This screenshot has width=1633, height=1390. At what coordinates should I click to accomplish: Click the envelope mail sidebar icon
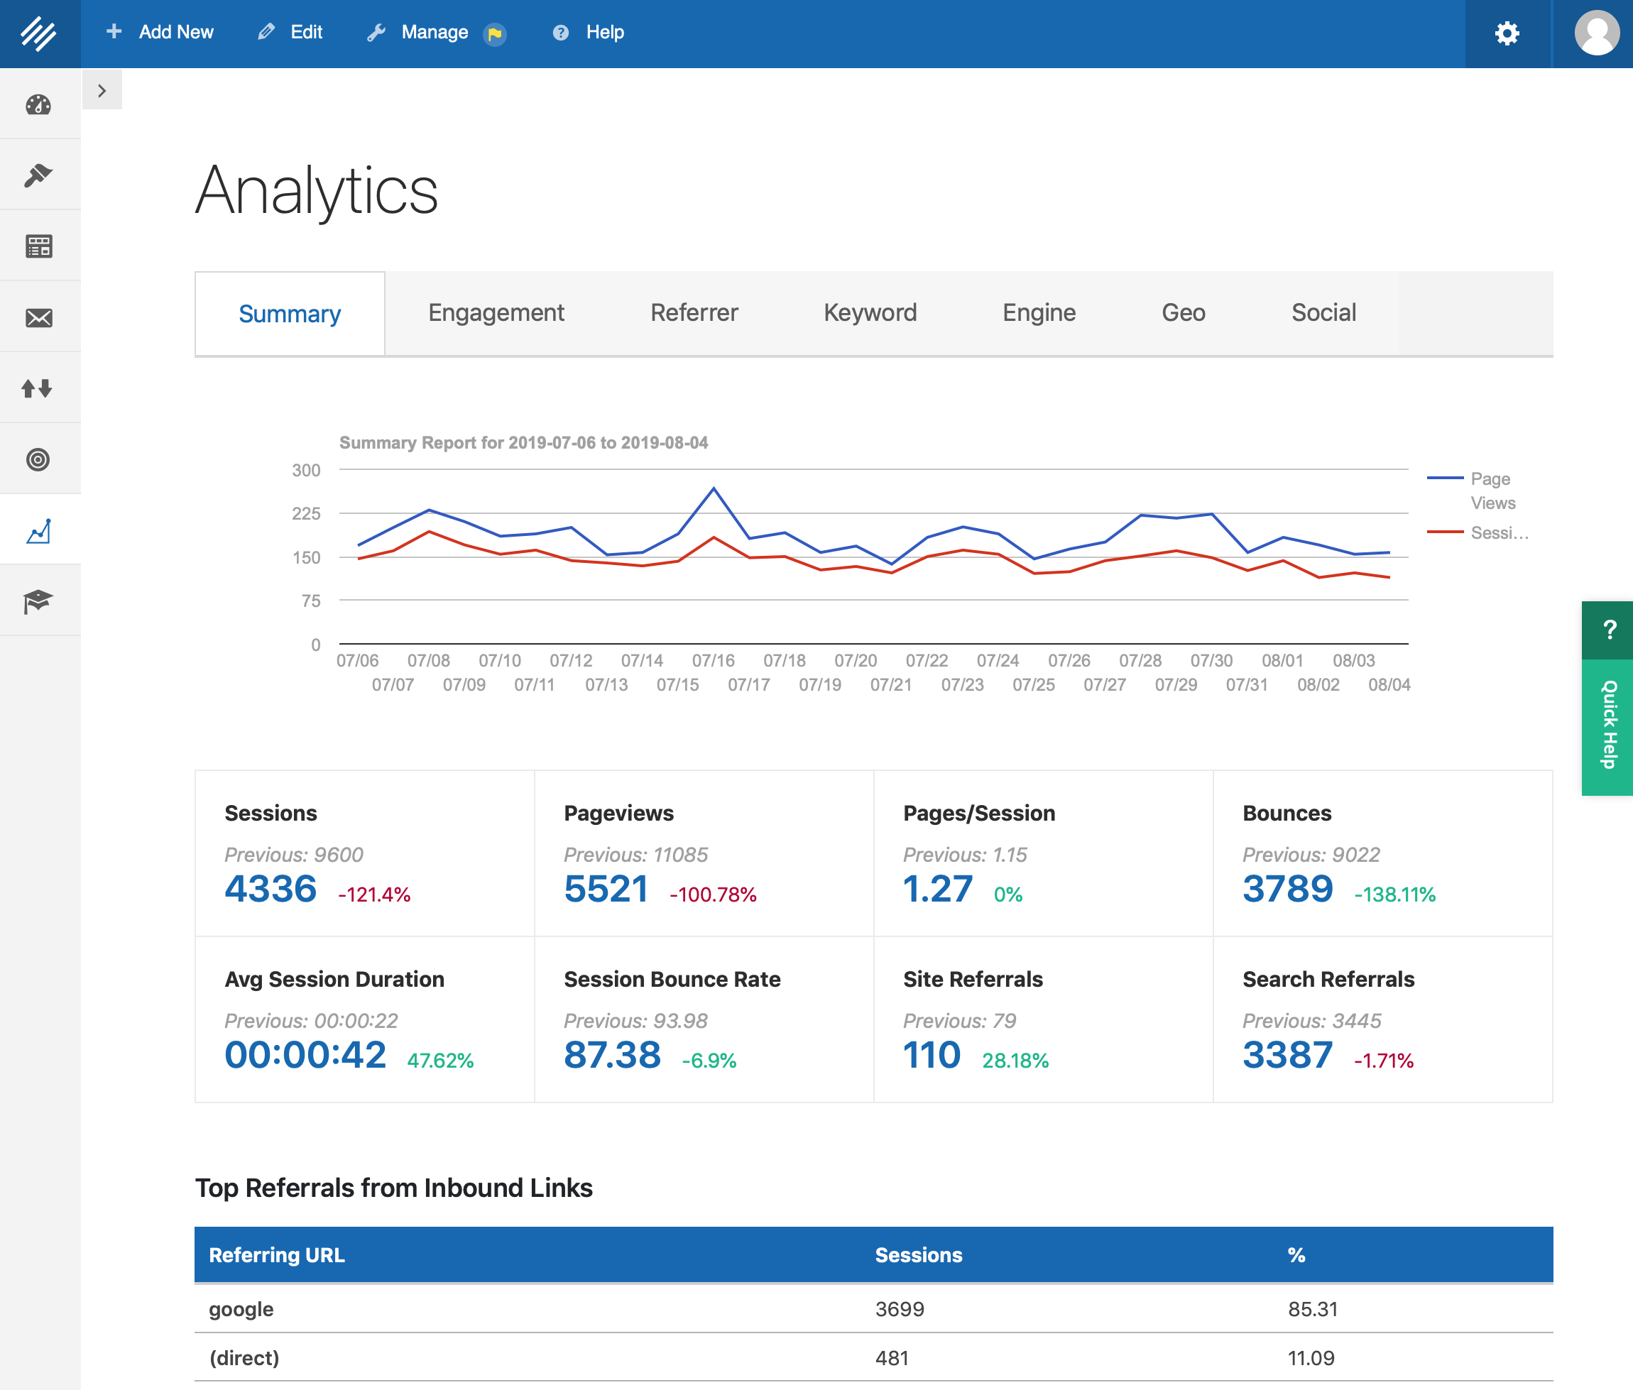[x=38, y=317]
